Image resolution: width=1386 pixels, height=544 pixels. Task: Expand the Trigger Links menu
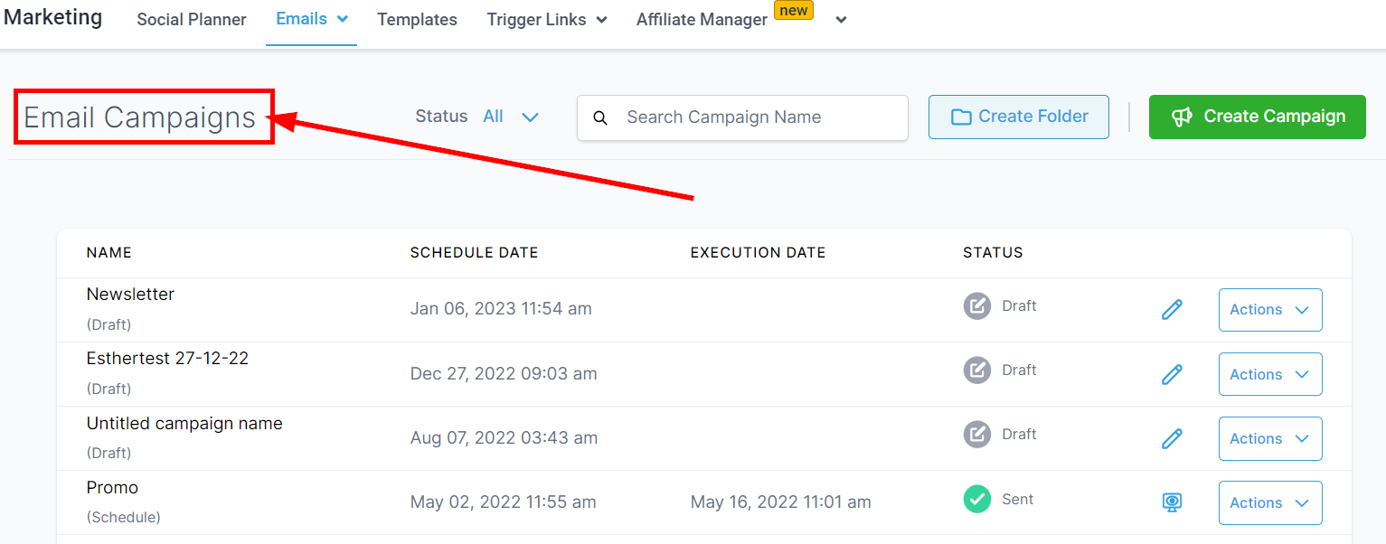[546, 20]
